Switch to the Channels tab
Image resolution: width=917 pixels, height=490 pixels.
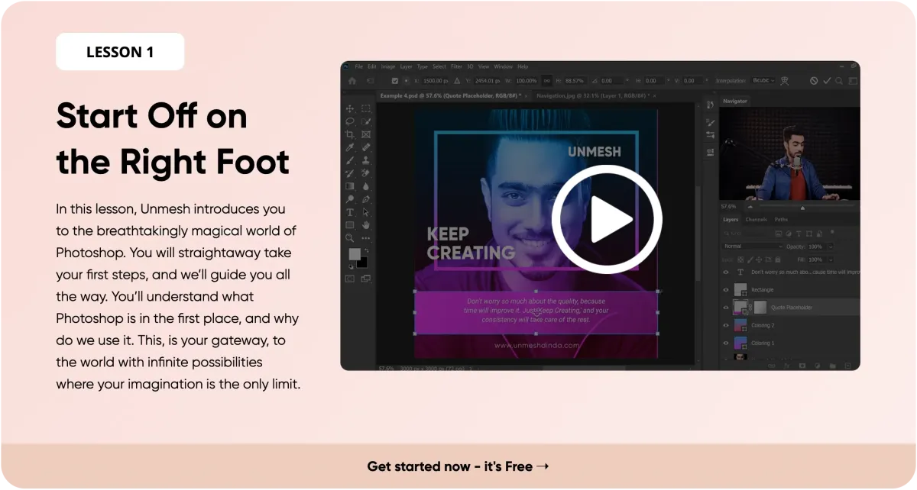pyautogui.click(x=756, y=220)
